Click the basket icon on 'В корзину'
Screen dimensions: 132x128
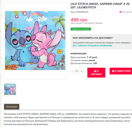[x=95, y=71]
